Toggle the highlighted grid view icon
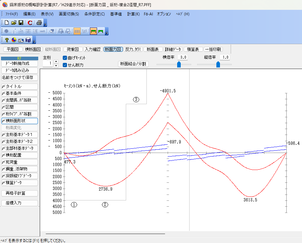 point(77,31)
